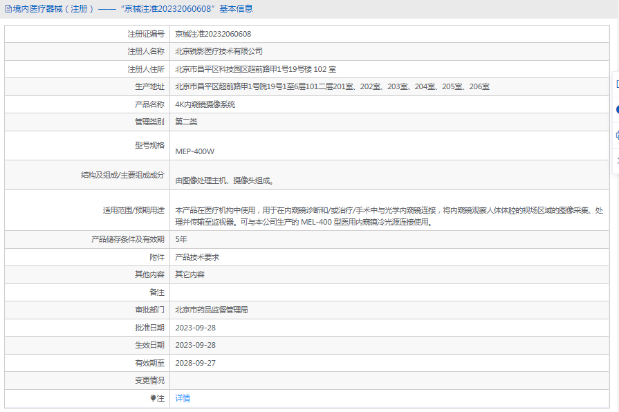Click the production address listing 201室 to 206室
Viewport: 619px width, 412px height.
coord(333,86)
